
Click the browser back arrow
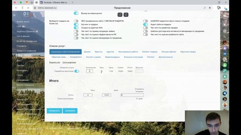click(16, 8)
